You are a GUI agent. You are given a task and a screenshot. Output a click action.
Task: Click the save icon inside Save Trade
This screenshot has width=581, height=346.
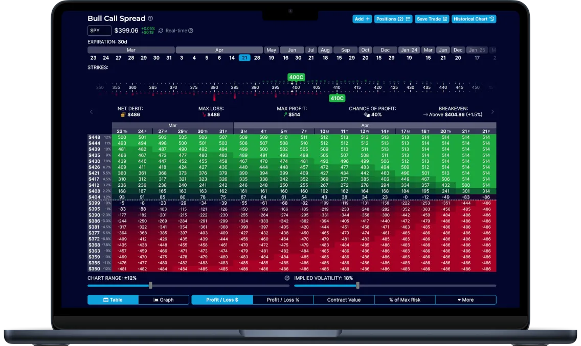445,19
